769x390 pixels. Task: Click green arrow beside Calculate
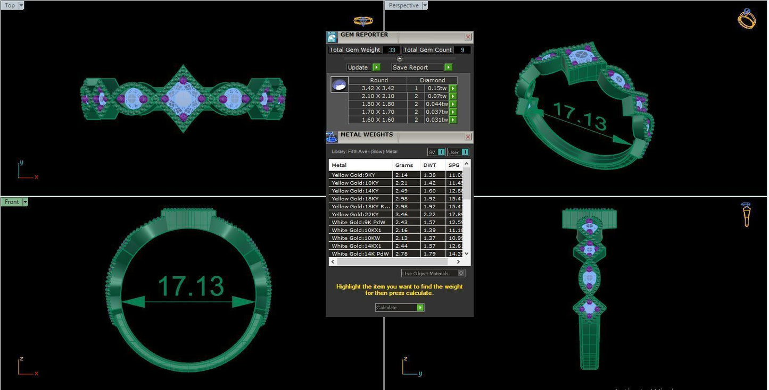[420, 308]
